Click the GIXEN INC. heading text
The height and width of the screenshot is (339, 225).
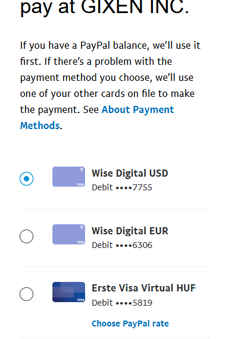135,7
